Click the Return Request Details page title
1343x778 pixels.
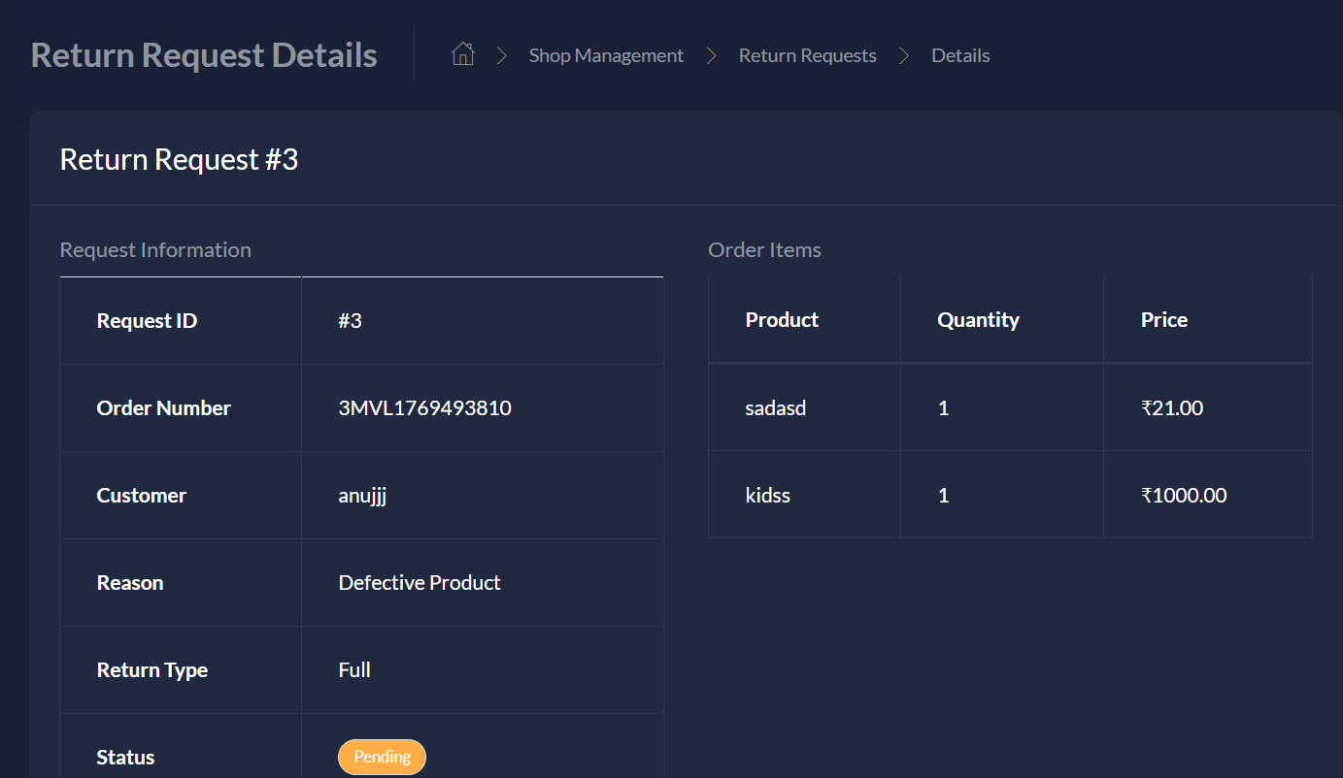pyautogui.click(x=204, y=54)
